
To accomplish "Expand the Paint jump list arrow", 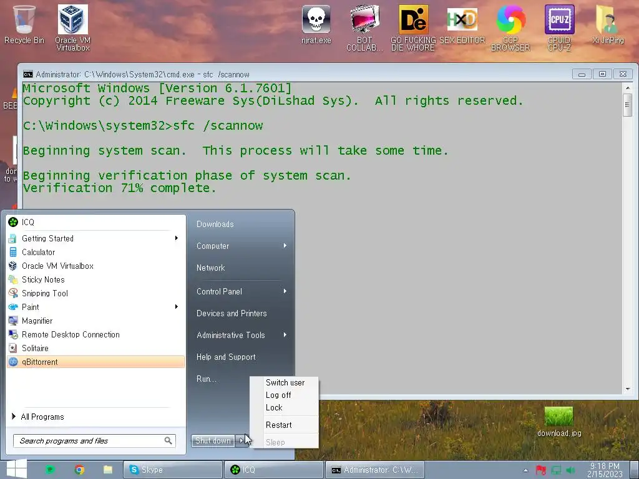I will coord(177,307).
